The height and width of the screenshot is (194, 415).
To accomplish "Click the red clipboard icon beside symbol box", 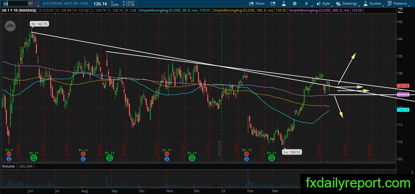I will pyautogui.click(x=37, y=3).
